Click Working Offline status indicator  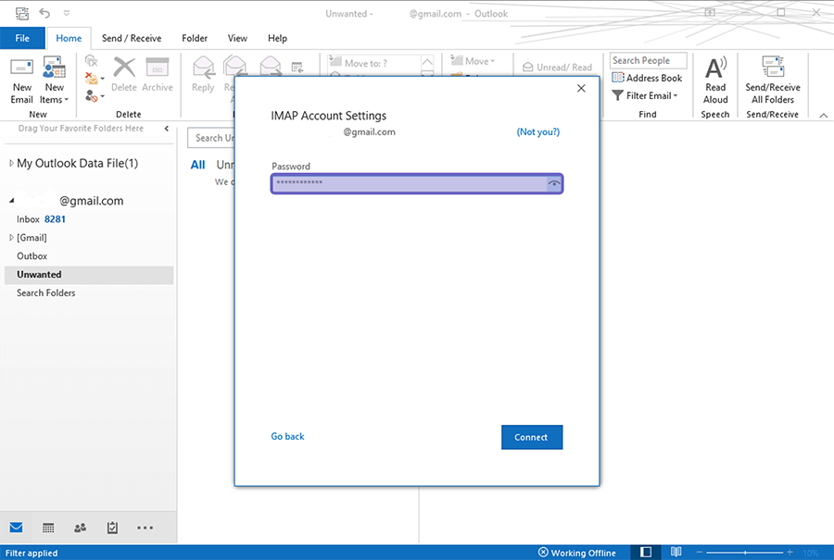(x=577, y=553)
